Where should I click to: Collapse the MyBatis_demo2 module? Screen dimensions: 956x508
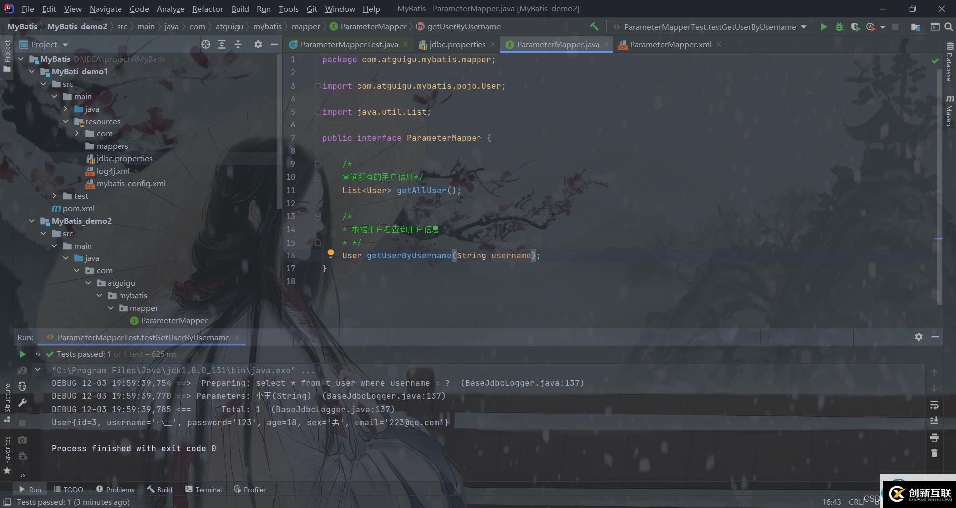tap(32, 221)
